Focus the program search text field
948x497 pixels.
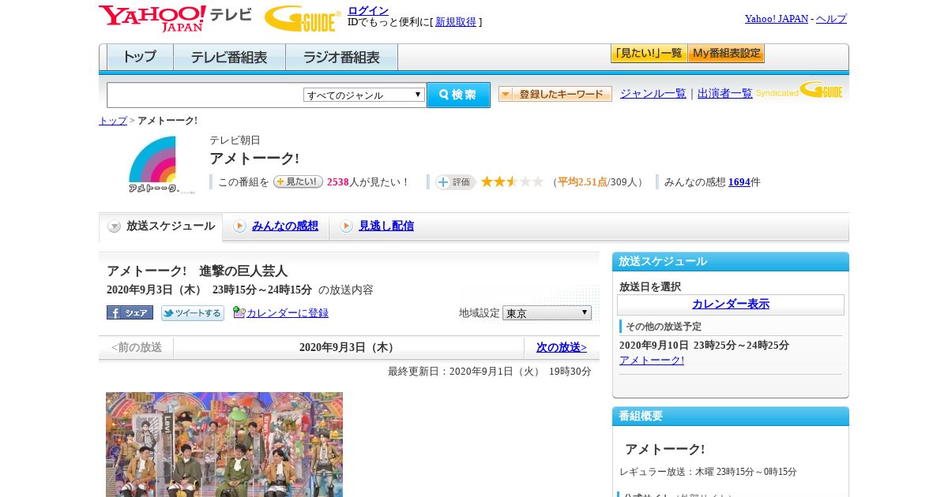[x=205, y=95]
